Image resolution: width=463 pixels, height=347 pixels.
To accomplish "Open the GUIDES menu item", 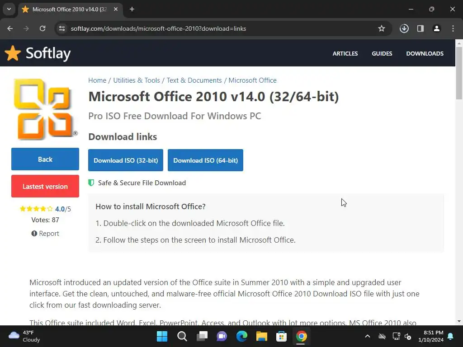I will click(382, 53).
